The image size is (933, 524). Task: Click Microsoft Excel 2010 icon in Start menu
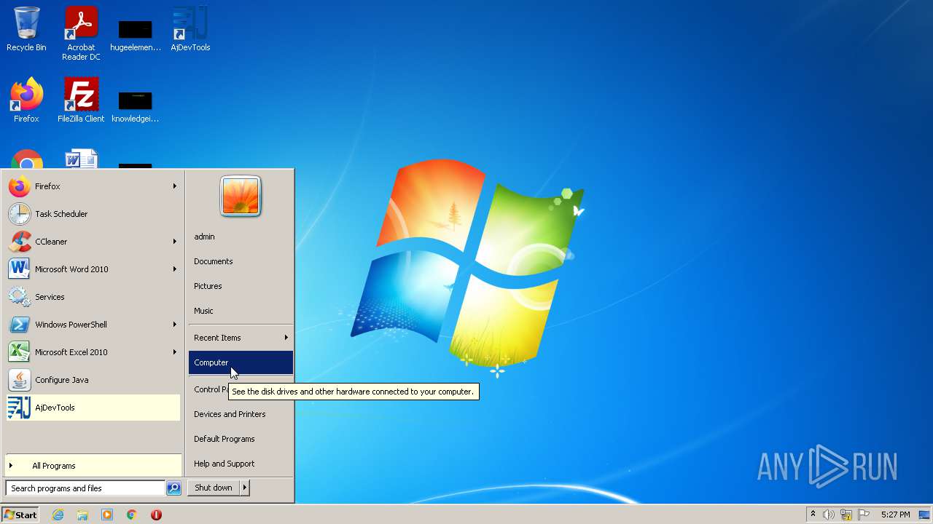pos(20,352)
